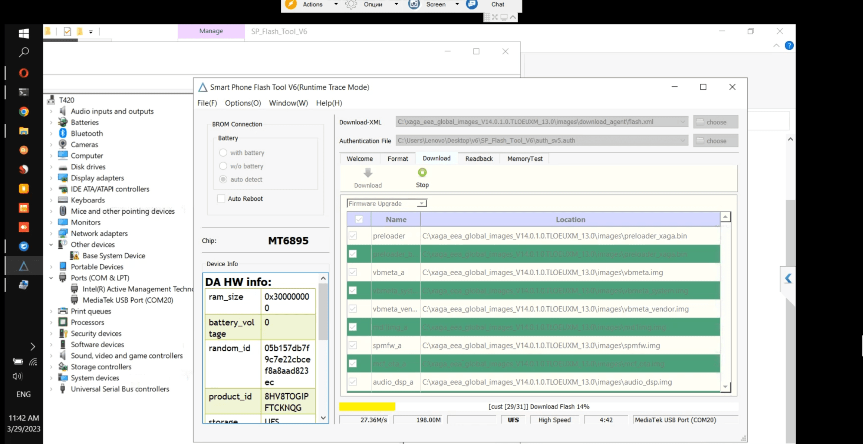Switch to the Readback tab
The height and width of the screenshot is (444, 863).
(x=479, y=158)
